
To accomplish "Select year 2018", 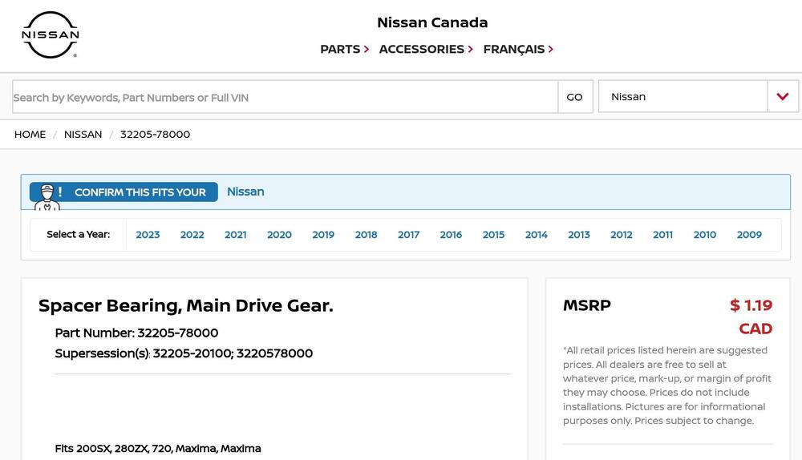I will point(367,235).
